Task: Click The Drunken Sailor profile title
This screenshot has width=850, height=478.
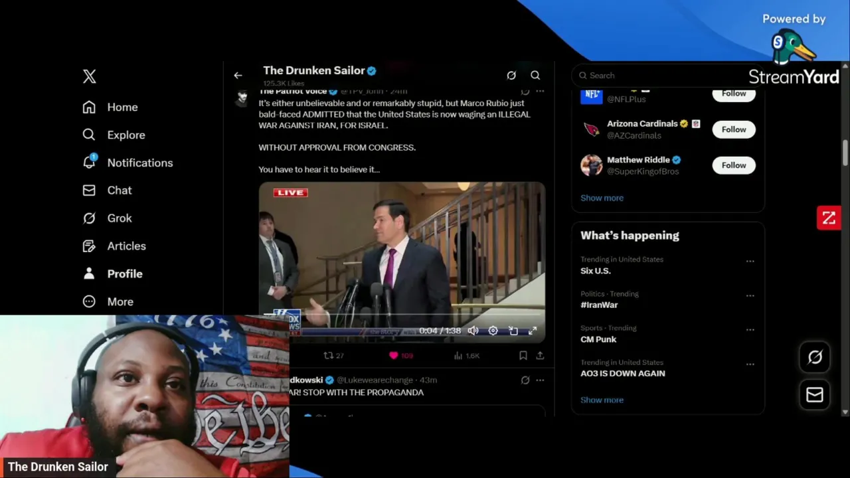Action: (x=314, y=70)
